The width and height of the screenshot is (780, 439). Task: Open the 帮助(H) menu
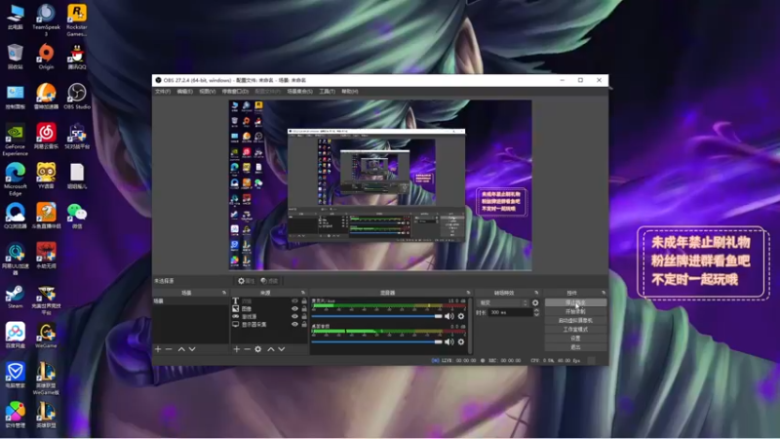pyautogui.click(x=350, y=92)
